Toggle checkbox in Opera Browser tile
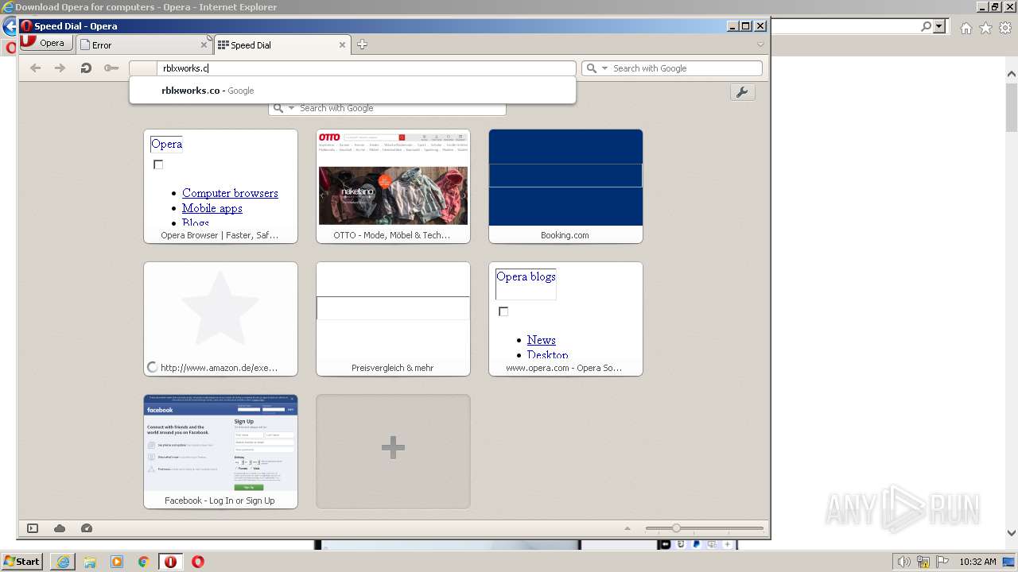Screen dimensions: 1018x572 click(158, 164)
